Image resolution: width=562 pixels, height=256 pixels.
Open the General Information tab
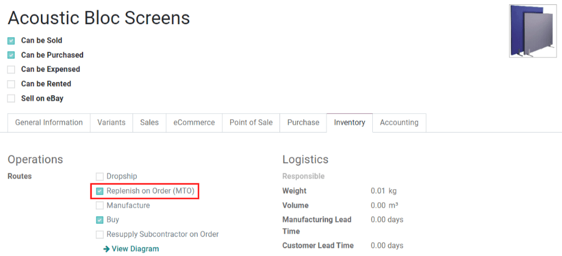pyautogui.click(x=49, y=122)
